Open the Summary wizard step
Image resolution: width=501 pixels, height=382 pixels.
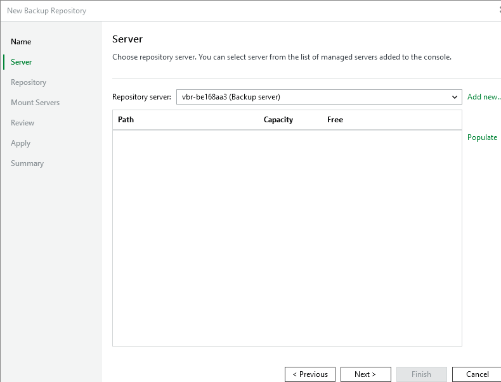click(27, 163)
